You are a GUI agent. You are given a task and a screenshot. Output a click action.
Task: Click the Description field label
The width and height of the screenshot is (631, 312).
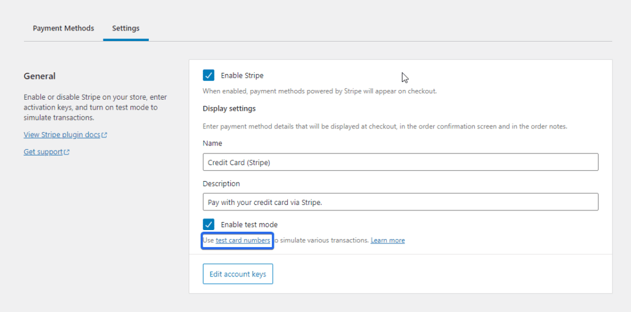221,184
